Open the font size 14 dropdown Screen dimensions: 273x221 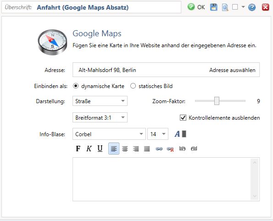tap(158, 134)
